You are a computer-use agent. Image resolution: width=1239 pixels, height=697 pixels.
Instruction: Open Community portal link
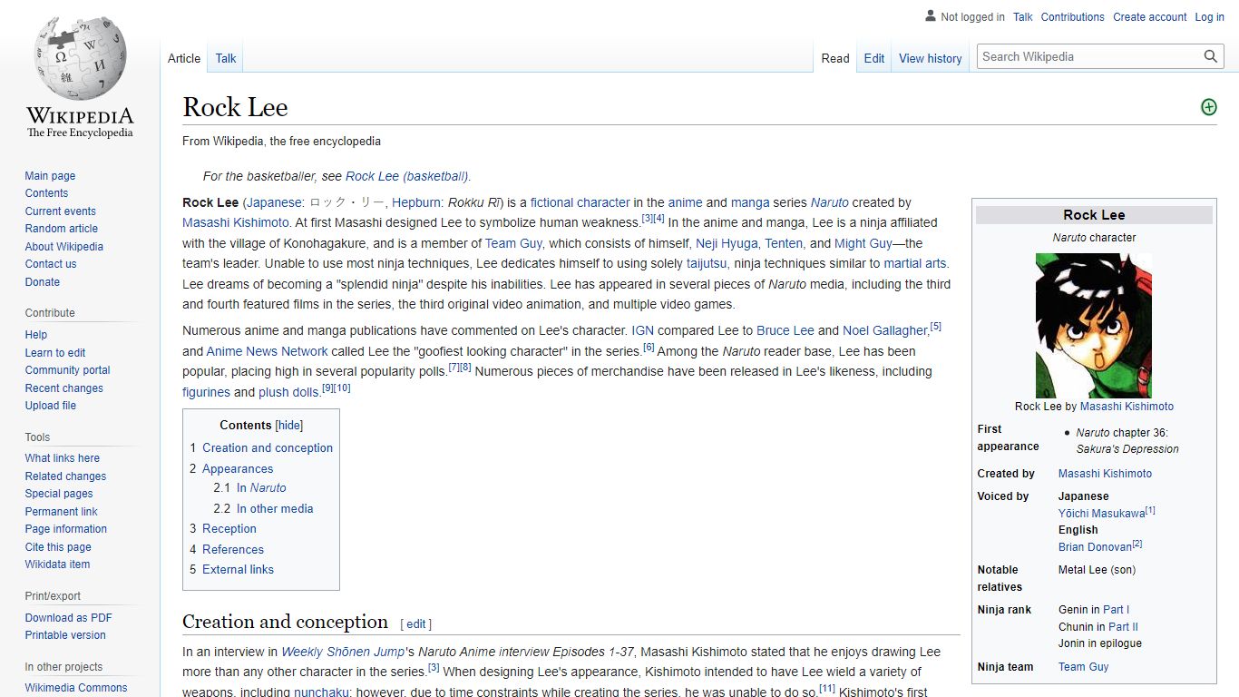pyautogui.click(x=67, y=370)
